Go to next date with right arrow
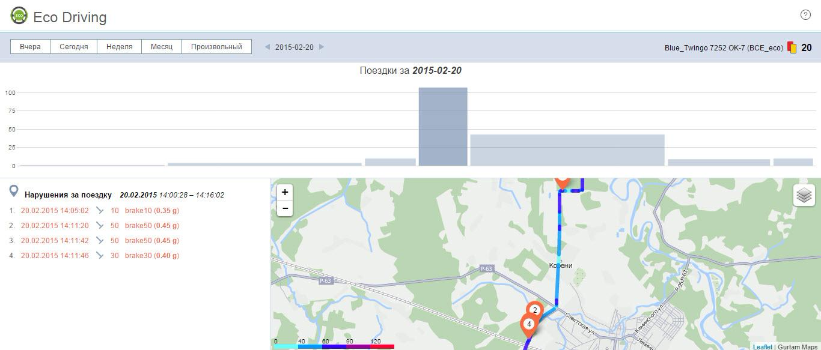The image size is (821, 350). click(322, 47)
